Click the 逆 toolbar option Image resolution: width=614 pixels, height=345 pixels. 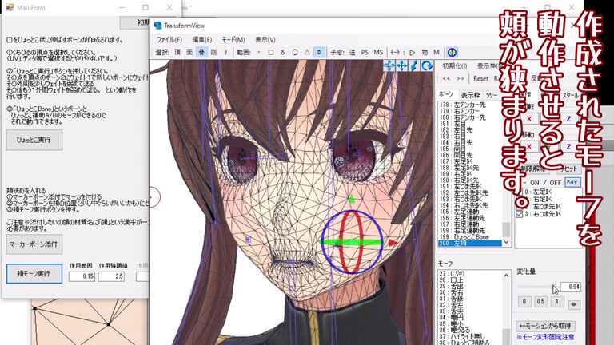(x=353, y=52)
